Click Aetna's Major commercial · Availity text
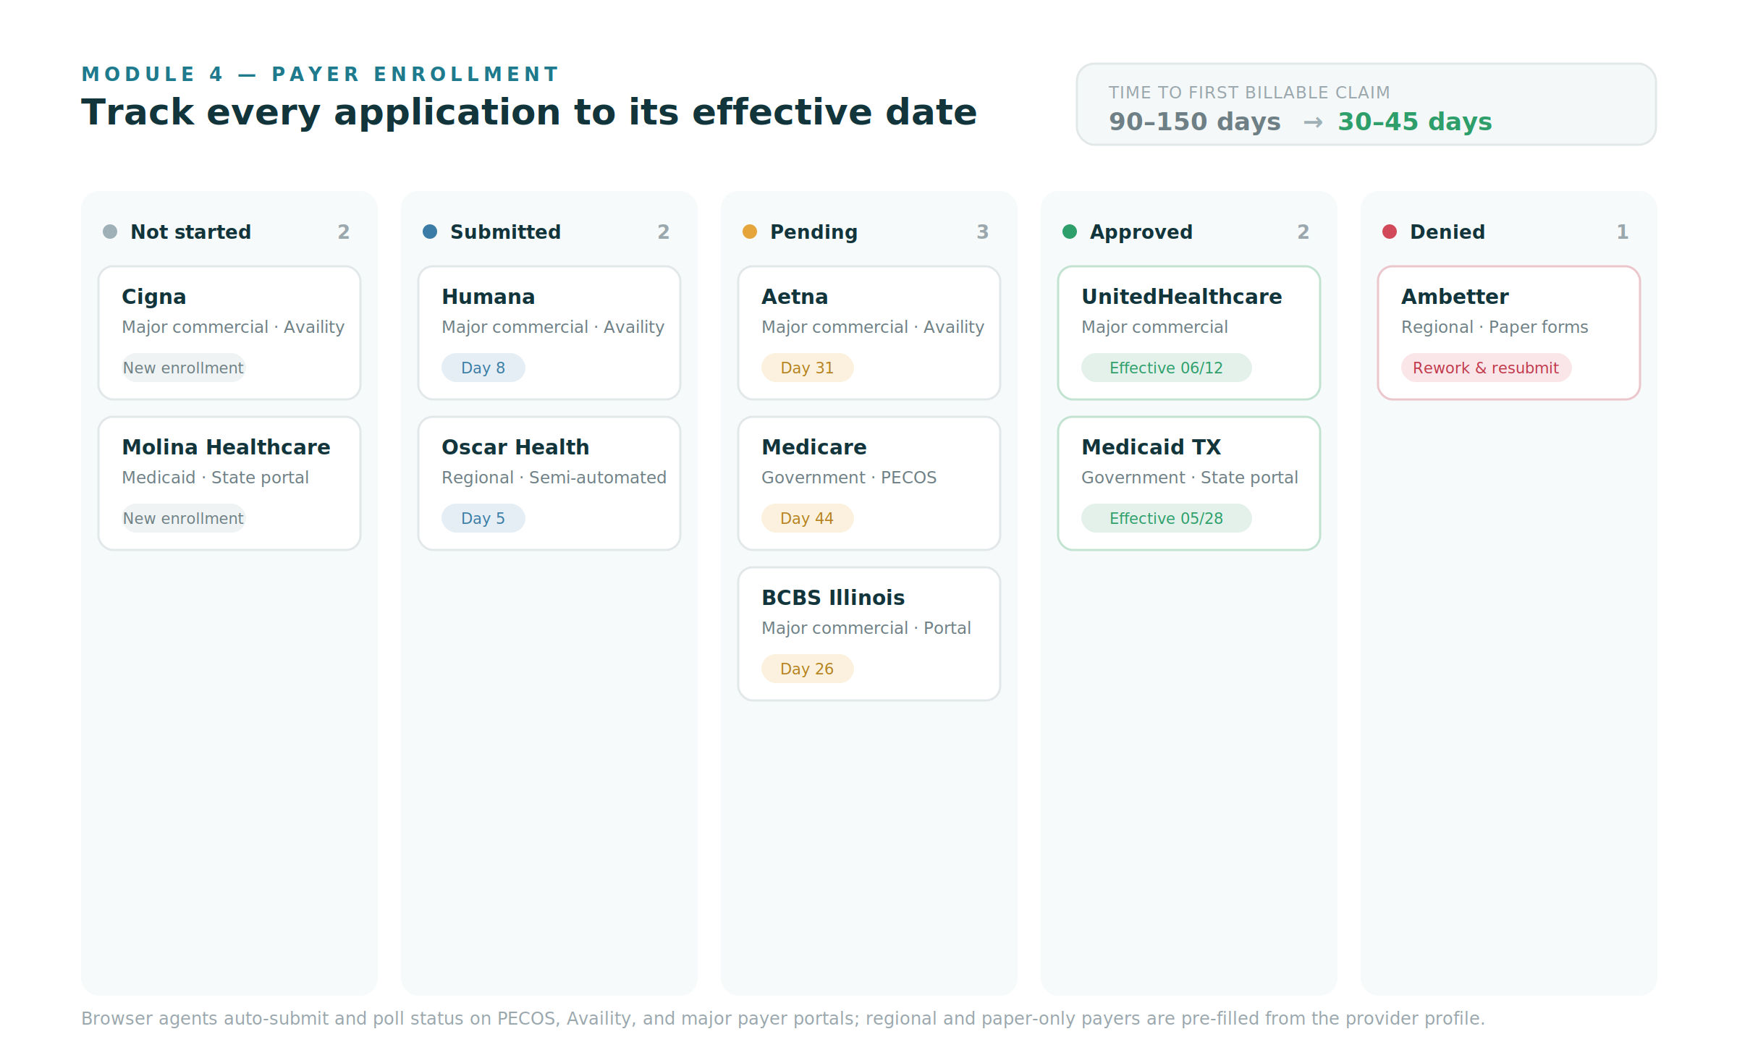 point(873,327)
